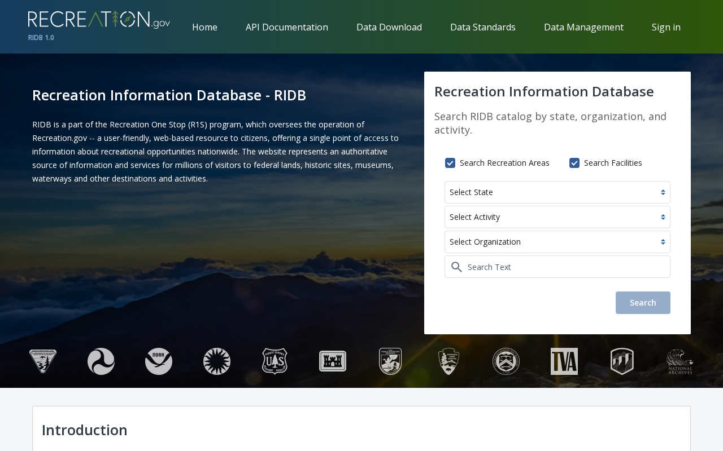The image size is (723, 451).
Task: Click the Fish and Wildlife Service logo
Action: [x=390, y=361]
